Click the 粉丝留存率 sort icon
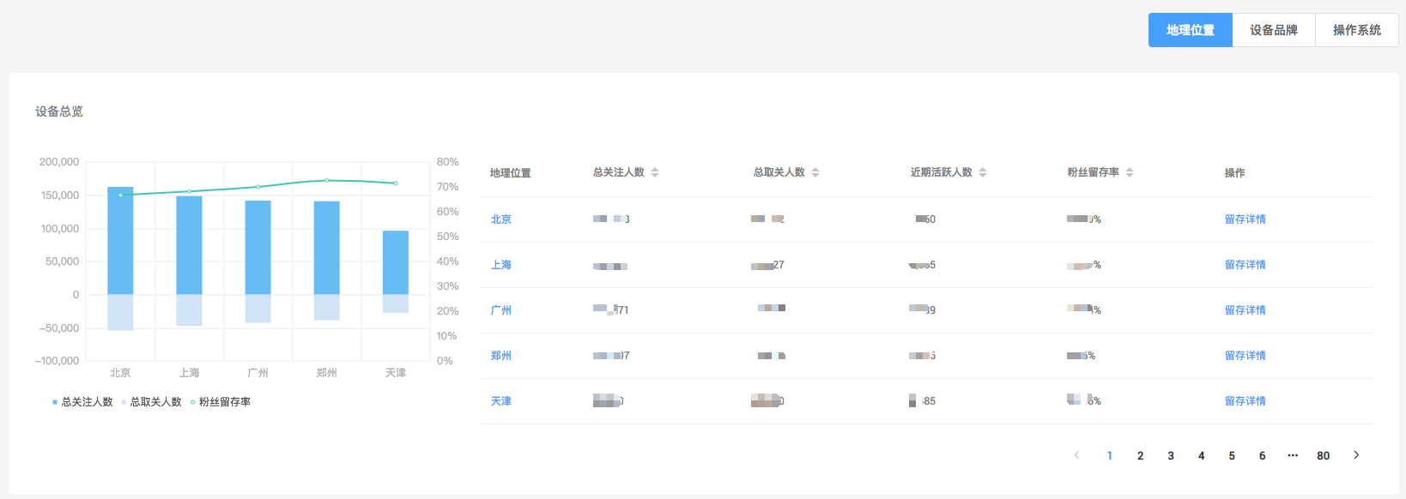 pos(1130,172)
